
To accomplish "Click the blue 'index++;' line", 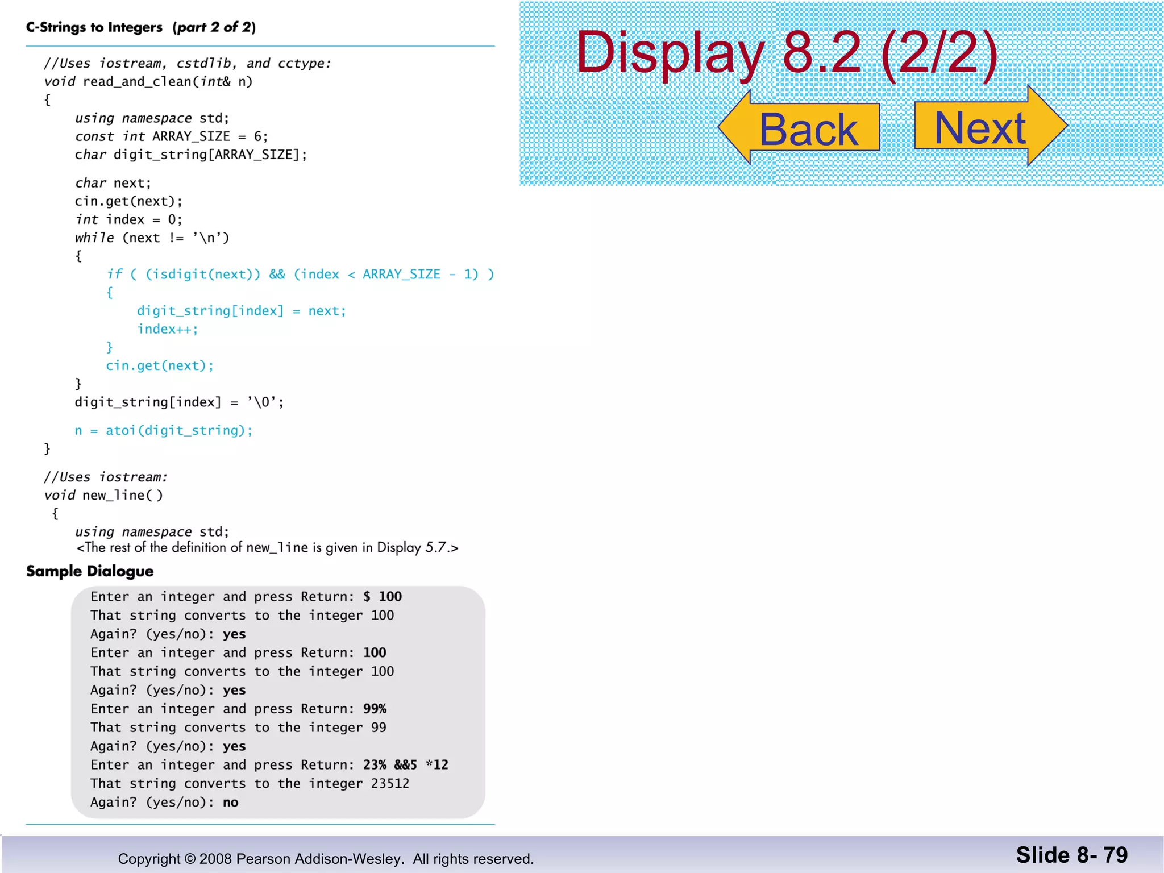I will point(168,329).
